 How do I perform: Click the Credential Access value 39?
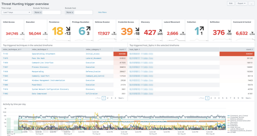(x=127, y=31)
